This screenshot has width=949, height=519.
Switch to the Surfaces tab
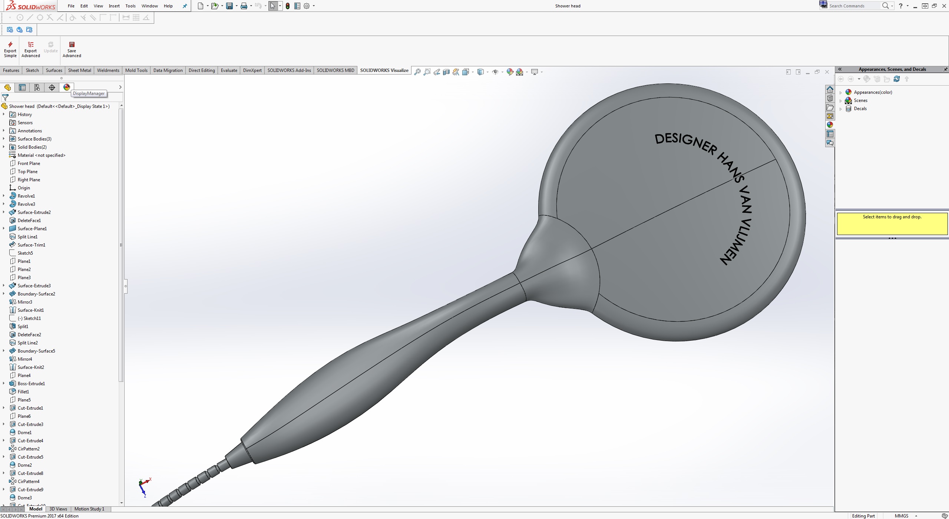(54, 70)
